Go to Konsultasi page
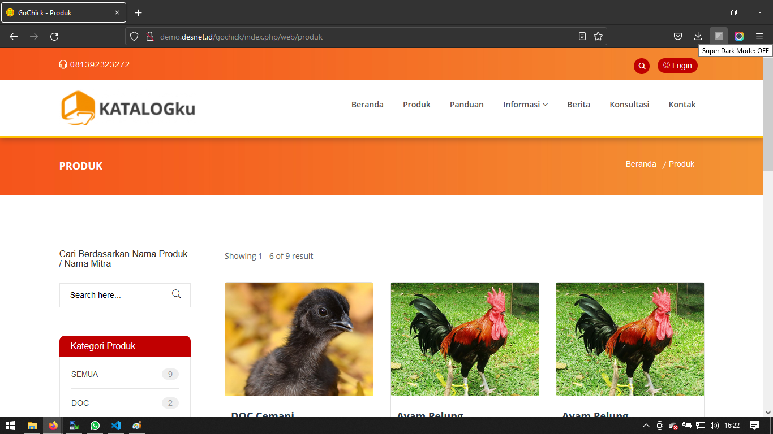This screenshot has height=434, width=773. pos(629,105)
